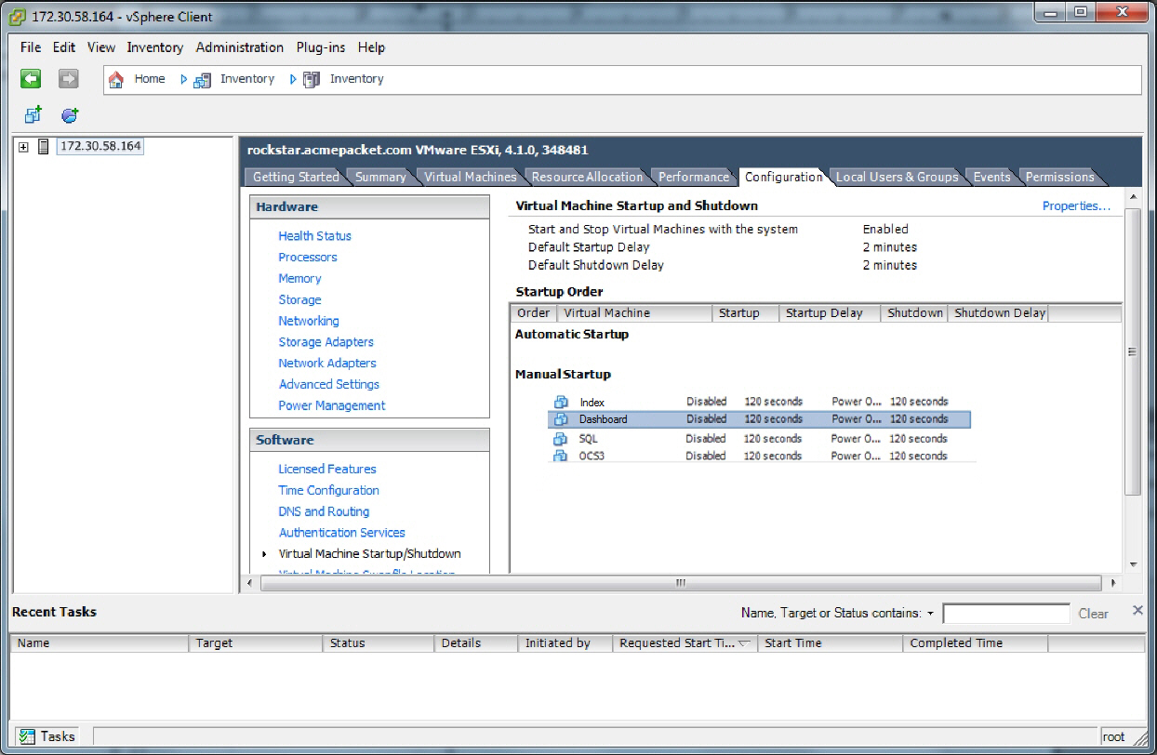This screenshot has height=755, width=1157.
Task: Click the New Resource Pool toolbar icon
Action: tap(70, 115)
